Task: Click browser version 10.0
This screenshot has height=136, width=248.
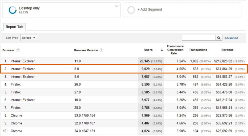Action: click(77, 100)
